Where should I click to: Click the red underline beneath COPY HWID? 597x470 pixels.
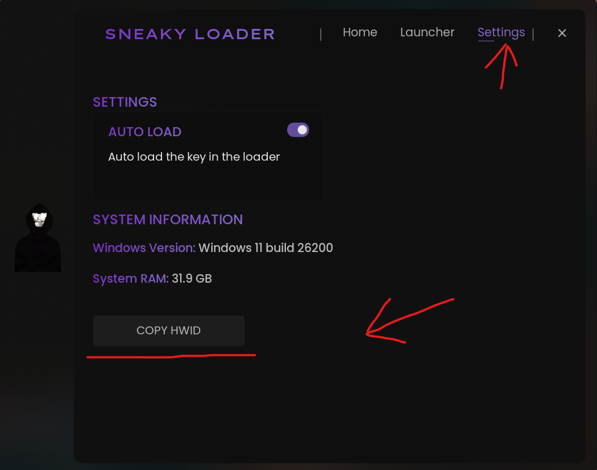[x=171, y=356]
